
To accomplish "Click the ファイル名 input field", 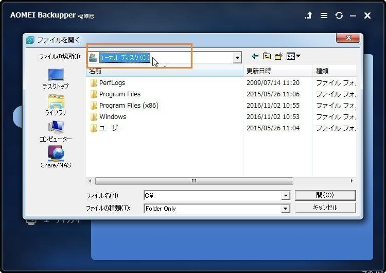I will click(x=213, y=196).
